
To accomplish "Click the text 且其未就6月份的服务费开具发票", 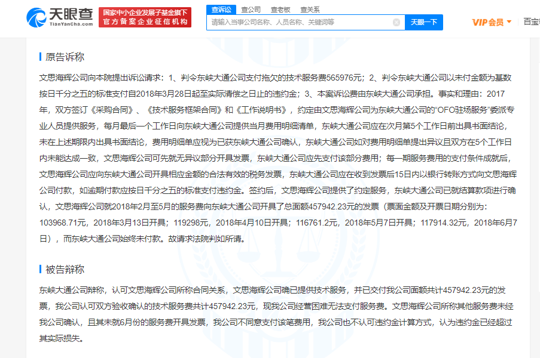I will pos(147,323).
